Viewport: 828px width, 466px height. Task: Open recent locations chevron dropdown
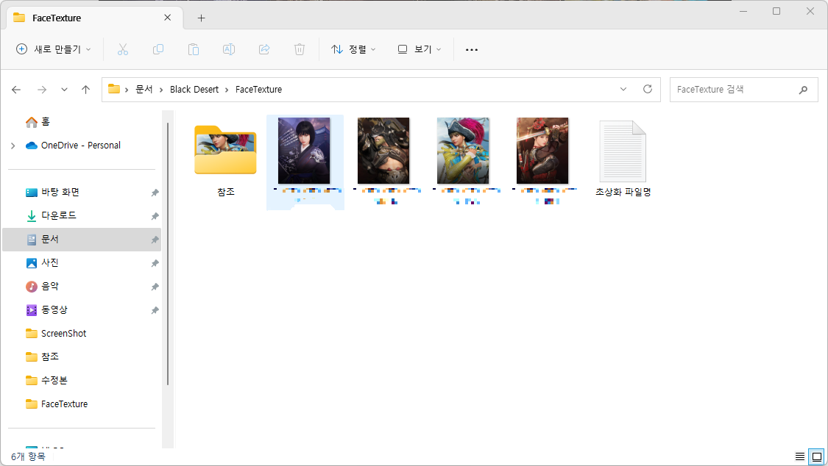(x=65, y=90)
